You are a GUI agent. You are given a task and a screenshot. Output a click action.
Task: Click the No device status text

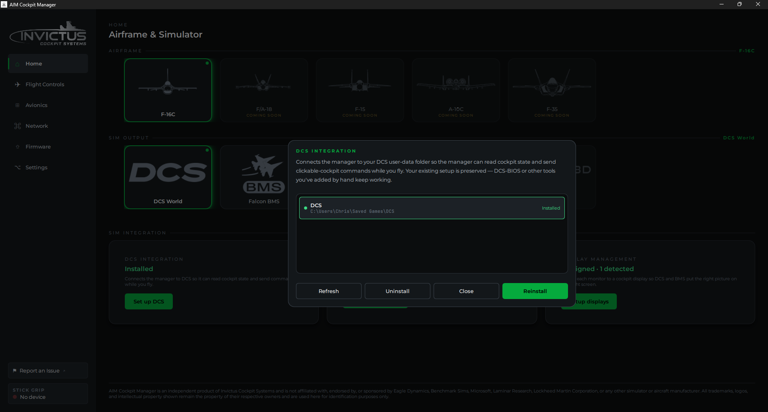[x=33, y=397]
